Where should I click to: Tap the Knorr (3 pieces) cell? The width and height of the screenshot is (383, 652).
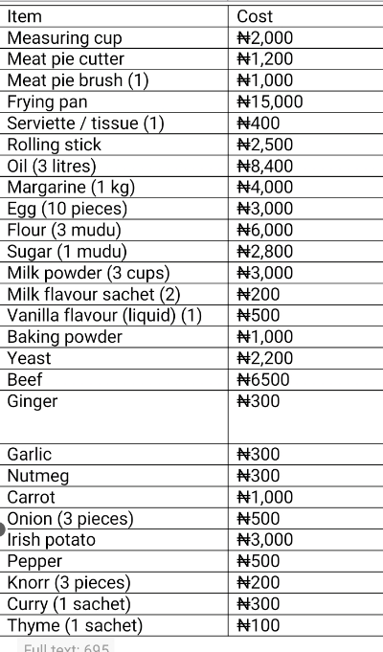(x=114, y=582)
